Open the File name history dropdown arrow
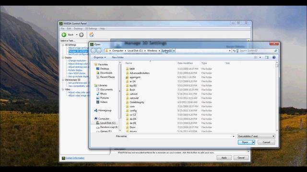Viewport: 307px width, 172px height. point(234,136)
